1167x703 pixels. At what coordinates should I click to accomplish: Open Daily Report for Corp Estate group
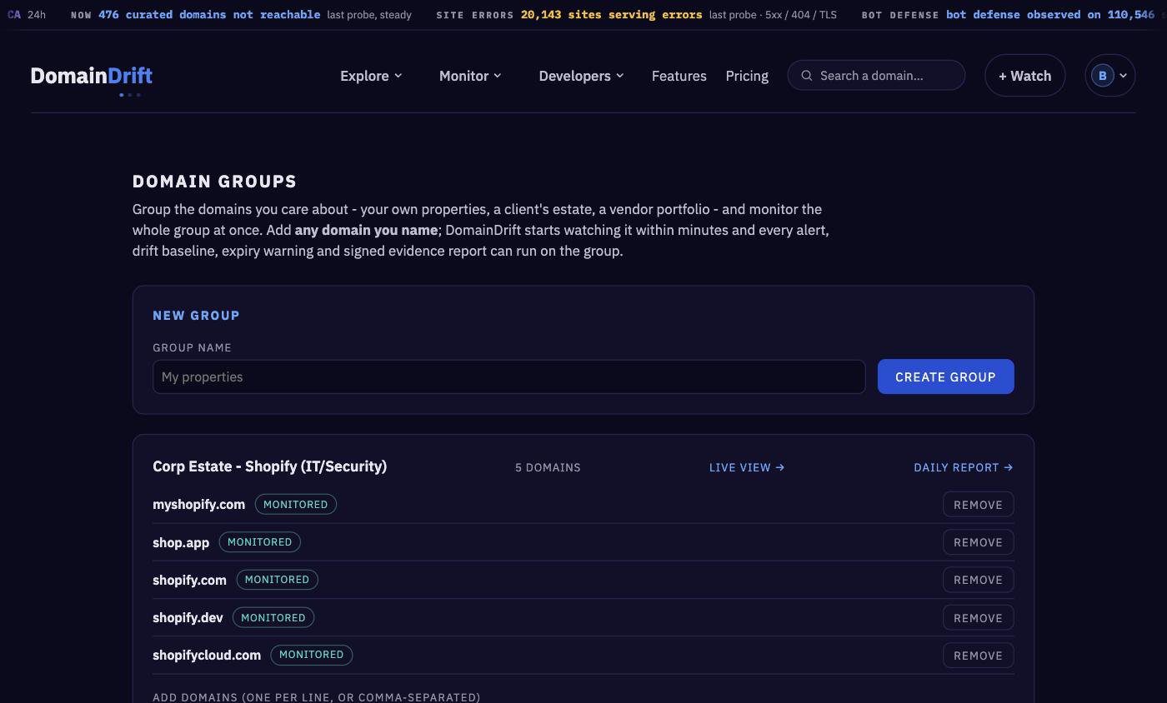[x=964, y=467]
